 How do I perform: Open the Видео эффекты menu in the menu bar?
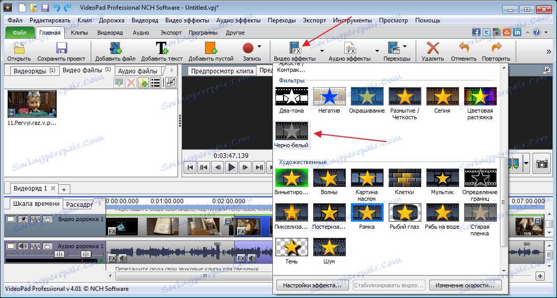(x=187, y=20)
